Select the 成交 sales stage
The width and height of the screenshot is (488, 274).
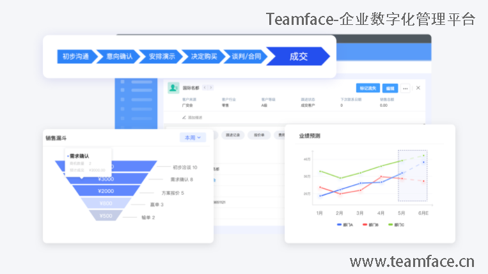tap(298, 56)
